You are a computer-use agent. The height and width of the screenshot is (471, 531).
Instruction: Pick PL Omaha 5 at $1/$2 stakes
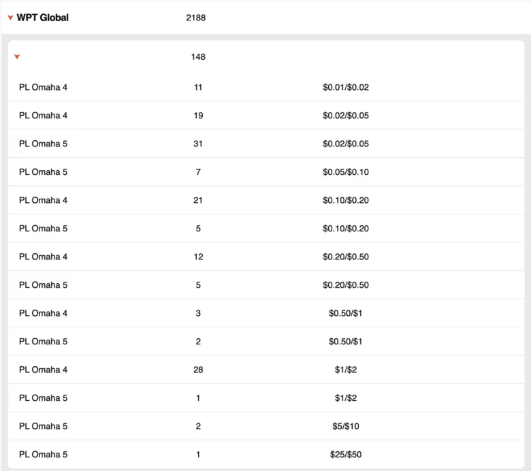(44, 398)
